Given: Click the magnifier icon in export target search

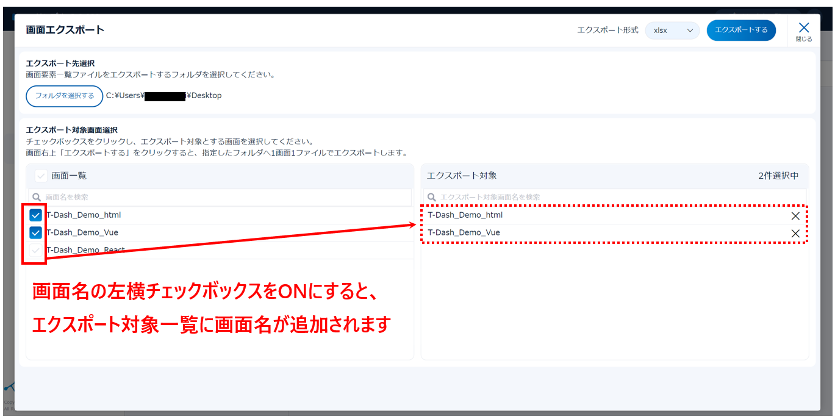Looking at the screenshot, I should 432,198.
